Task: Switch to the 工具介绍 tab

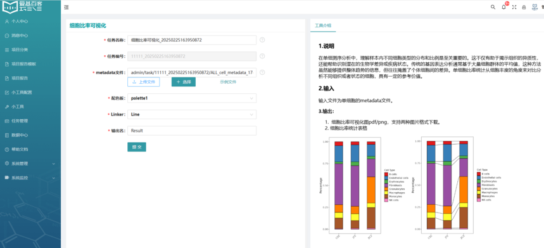Action: [x=322, y=25]
